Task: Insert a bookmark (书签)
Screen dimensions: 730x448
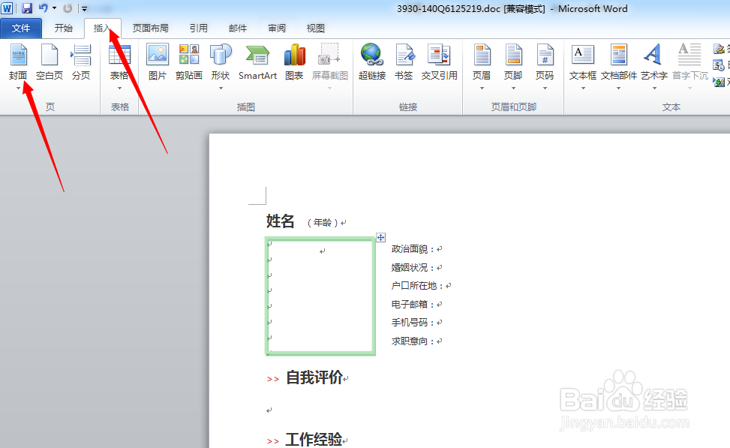Action: pos(404,62)
